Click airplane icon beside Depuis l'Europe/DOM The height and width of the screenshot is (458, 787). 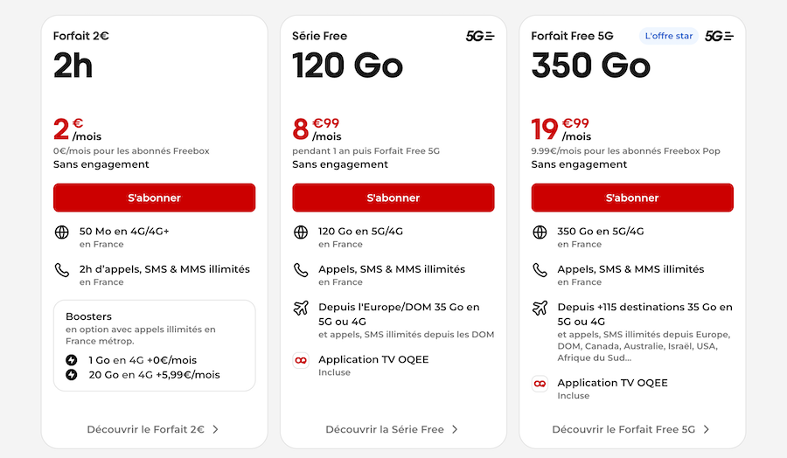[301, 308]
